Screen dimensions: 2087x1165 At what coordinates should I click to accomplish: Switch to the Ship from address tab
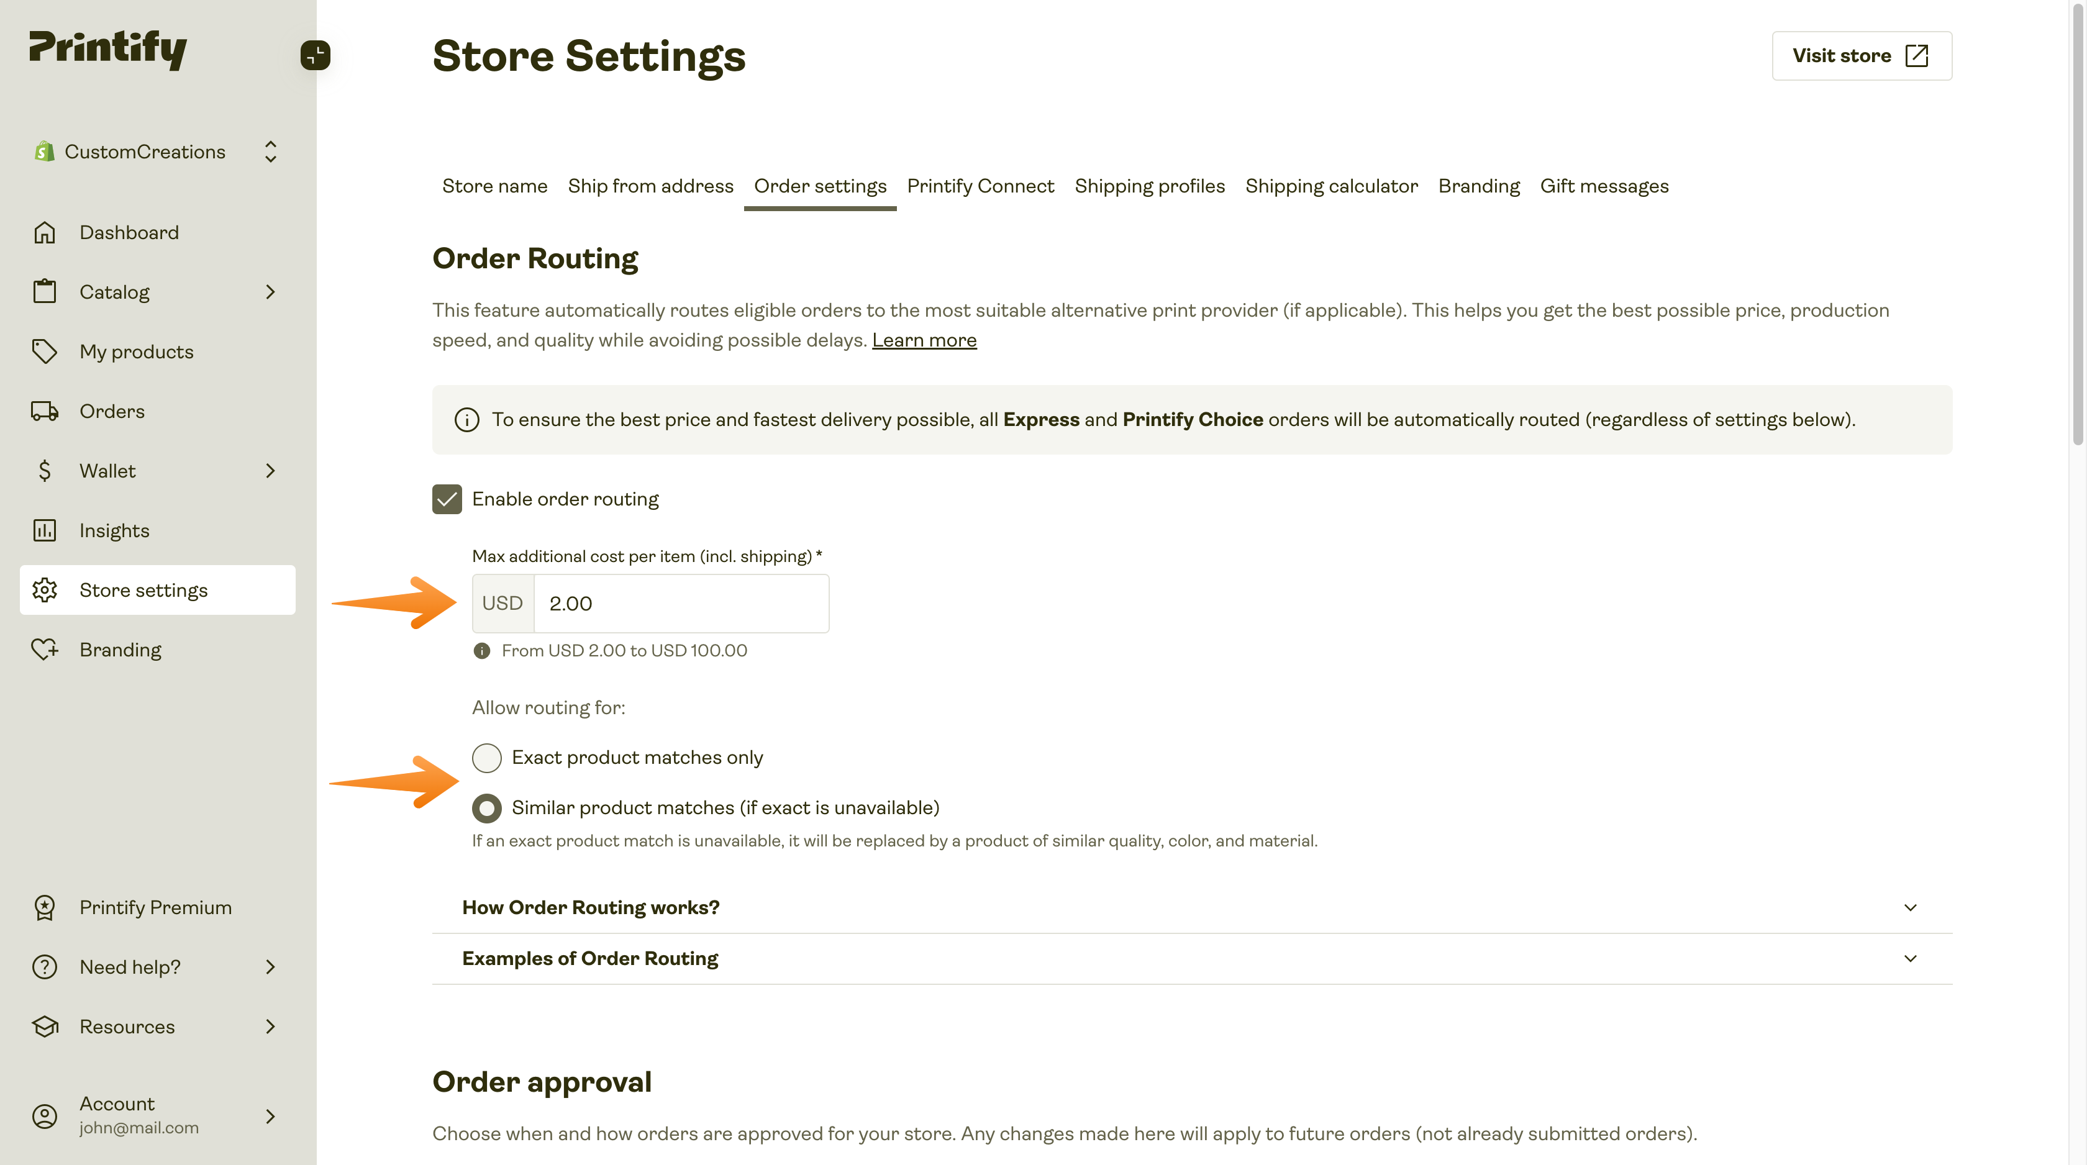[x=650, y=186]
